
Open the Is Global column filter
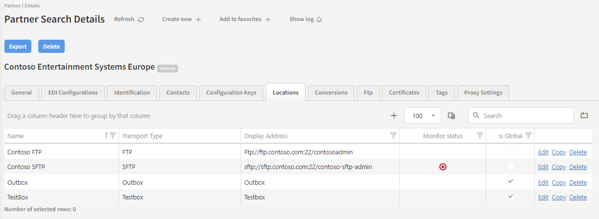[528, 136]
